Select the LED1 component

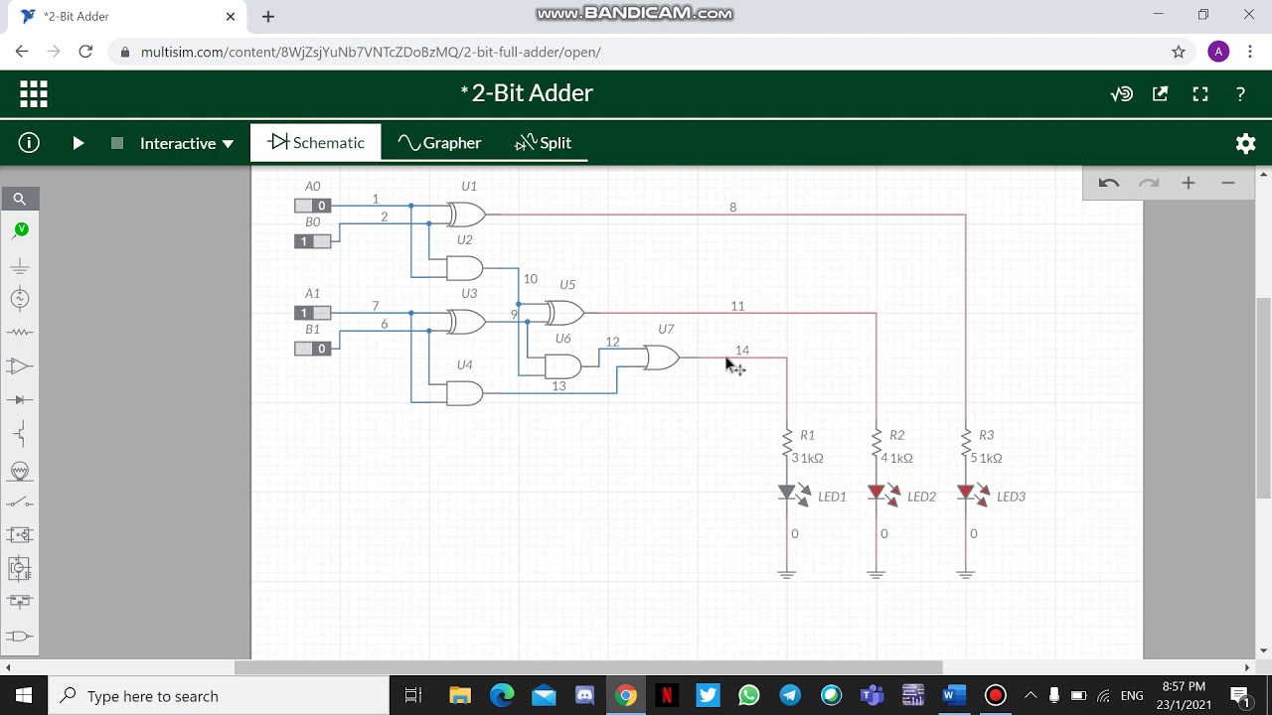point(795,493)
